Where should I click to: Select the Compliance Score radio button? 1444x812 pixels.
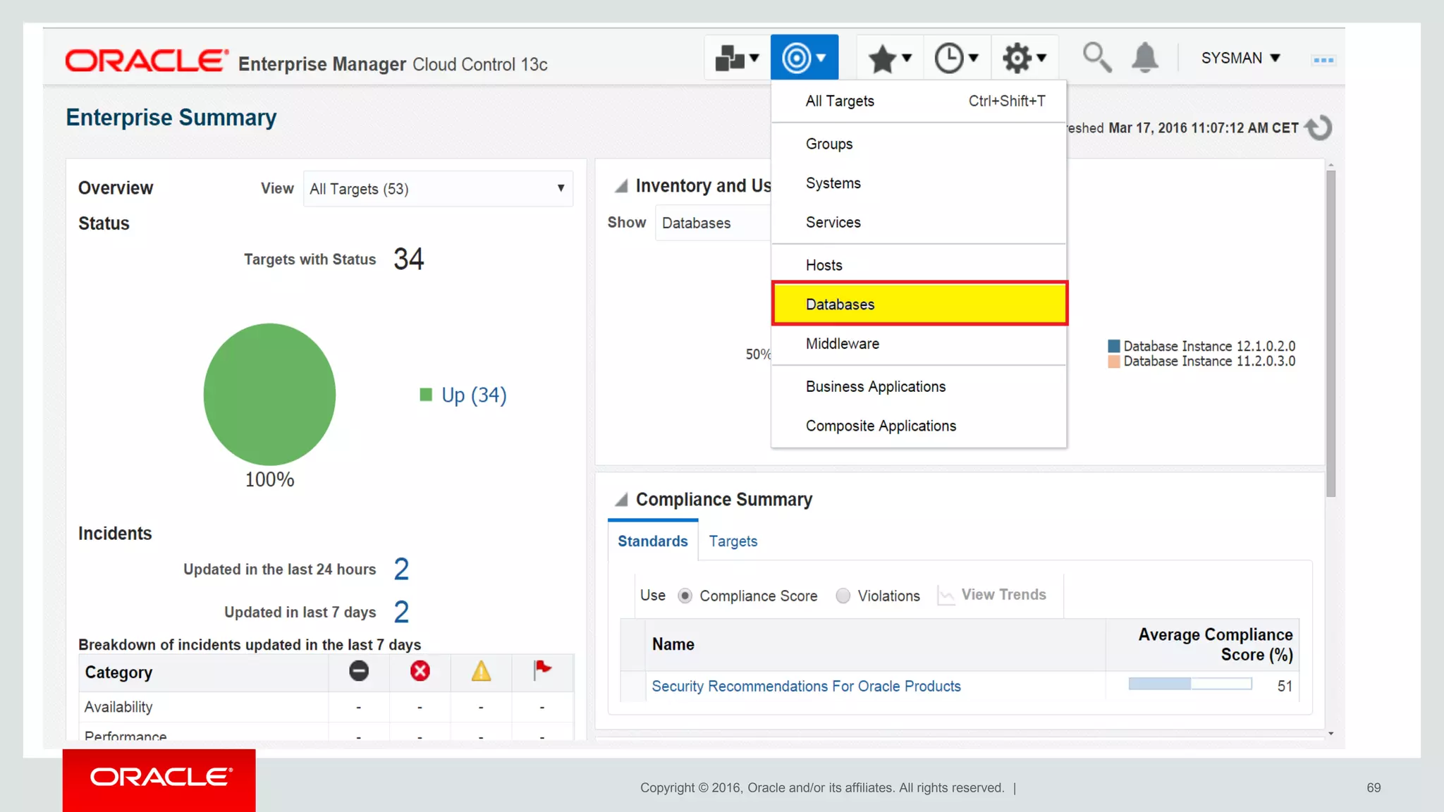tap(685, 596)
